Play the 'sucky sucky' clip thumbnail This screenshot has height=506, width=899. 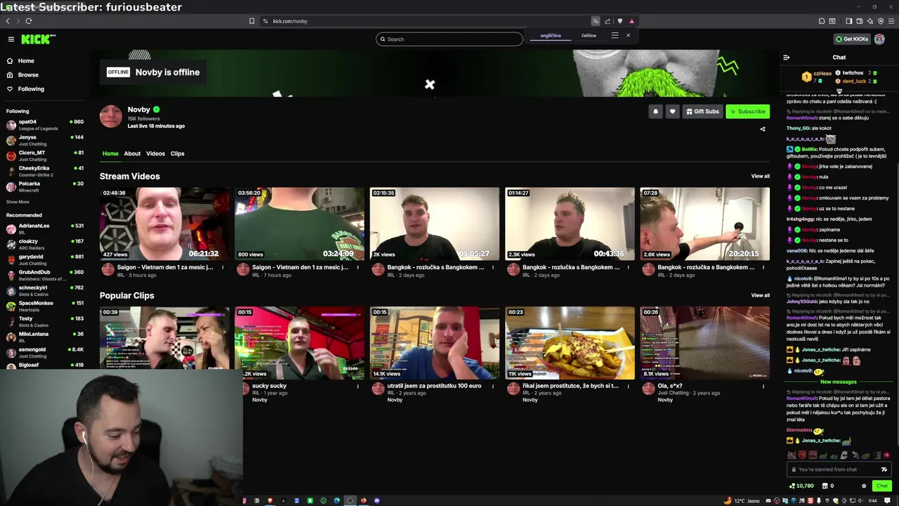click(300, 343)
